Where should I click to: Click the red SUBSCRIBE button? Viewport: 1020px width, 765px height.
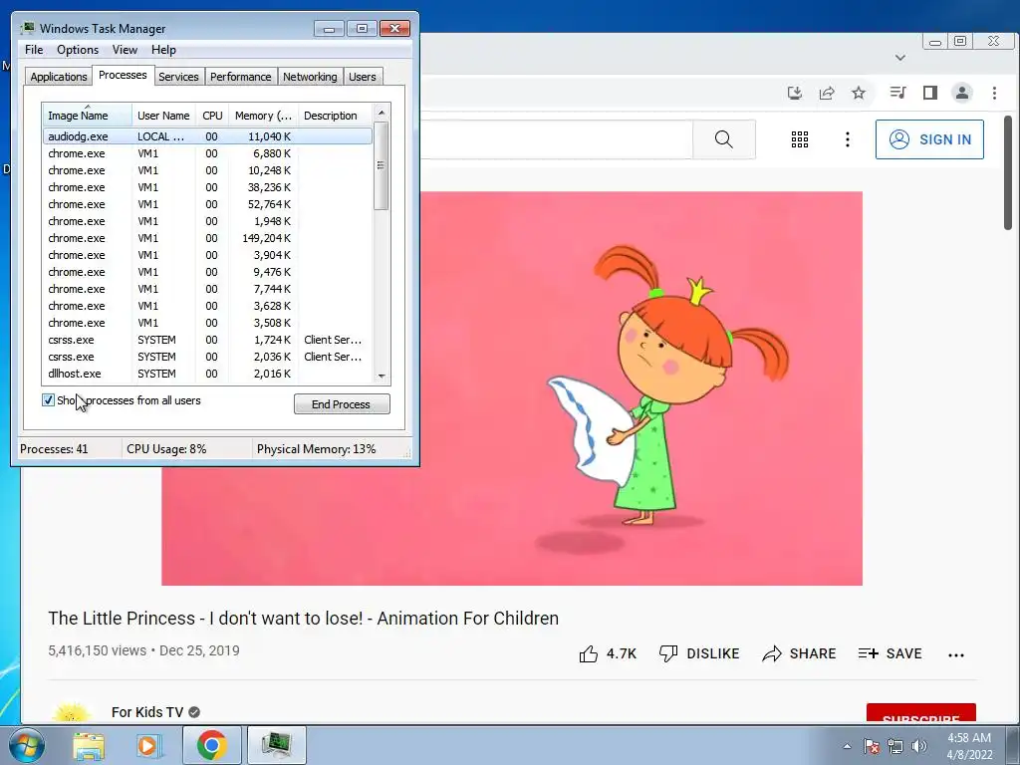[921, 713]
